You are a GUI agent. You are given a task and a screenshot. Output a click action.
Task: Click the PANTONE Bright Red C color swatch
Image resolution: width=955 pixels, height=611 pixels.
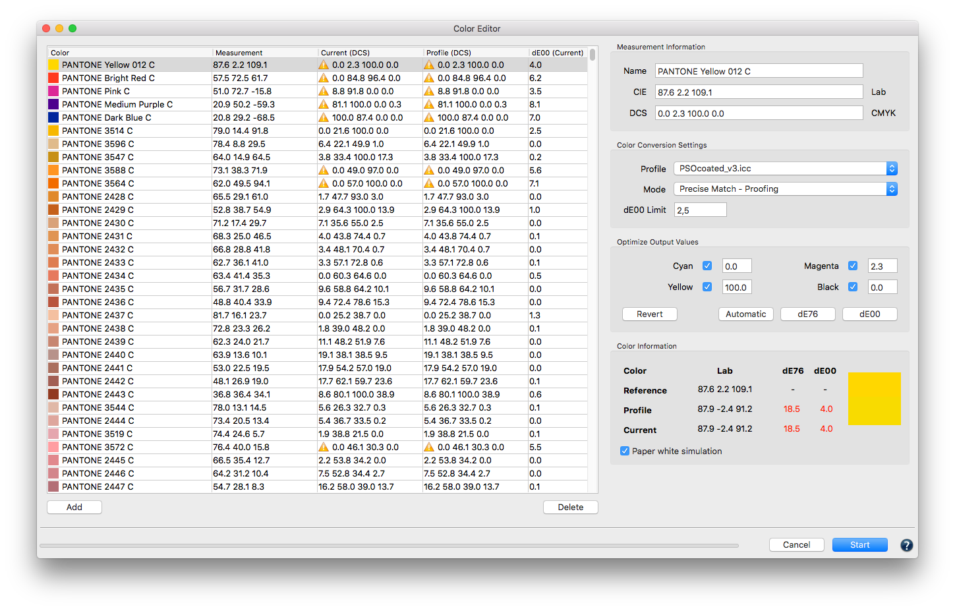[x=53, y=78]
